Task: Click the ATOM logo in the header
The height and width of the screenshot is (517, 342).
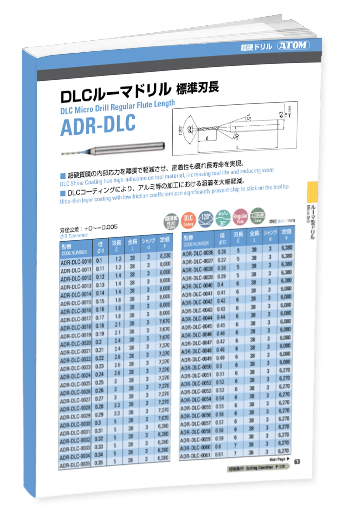Action: coord(293,45)
